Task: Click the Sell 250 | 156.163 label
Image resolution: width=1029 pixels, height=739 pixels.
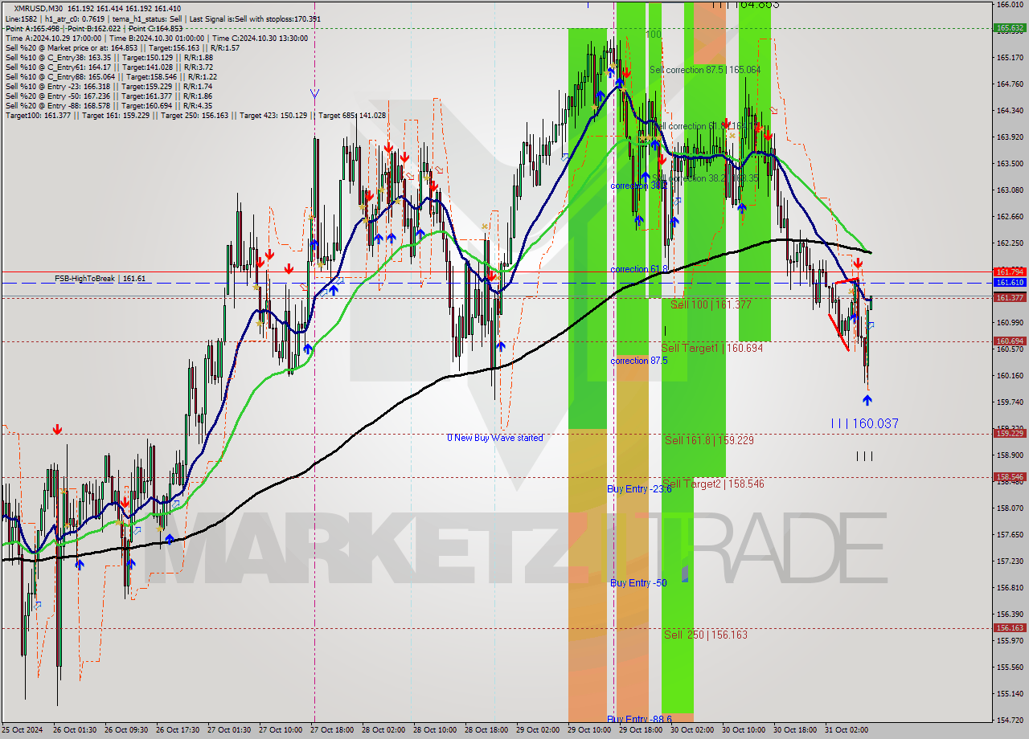Action: coord(705,635)
